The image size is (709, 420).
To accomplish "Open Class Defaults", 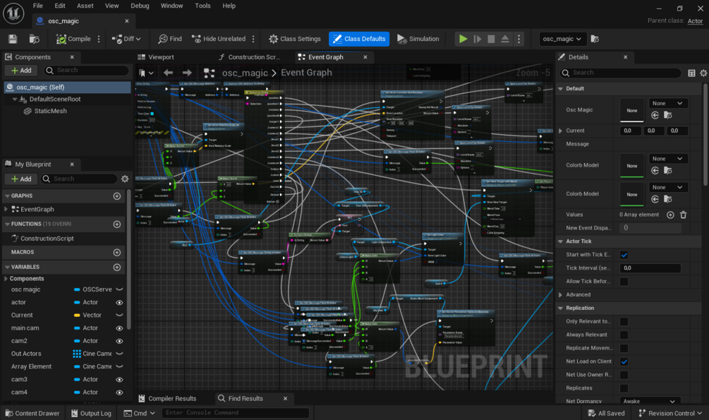I will (359, 39).
